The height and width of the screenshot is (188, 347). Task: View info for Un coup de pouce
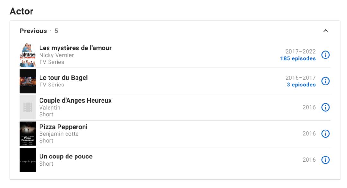[325, 160]
